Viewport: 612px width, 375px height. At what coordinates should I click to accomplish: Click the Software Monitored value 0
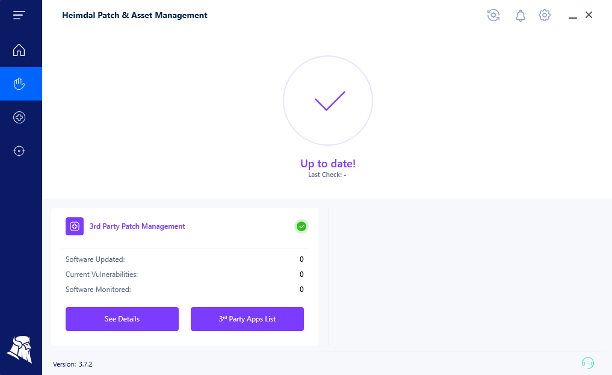pyautogui.click(x=301, y=290)
